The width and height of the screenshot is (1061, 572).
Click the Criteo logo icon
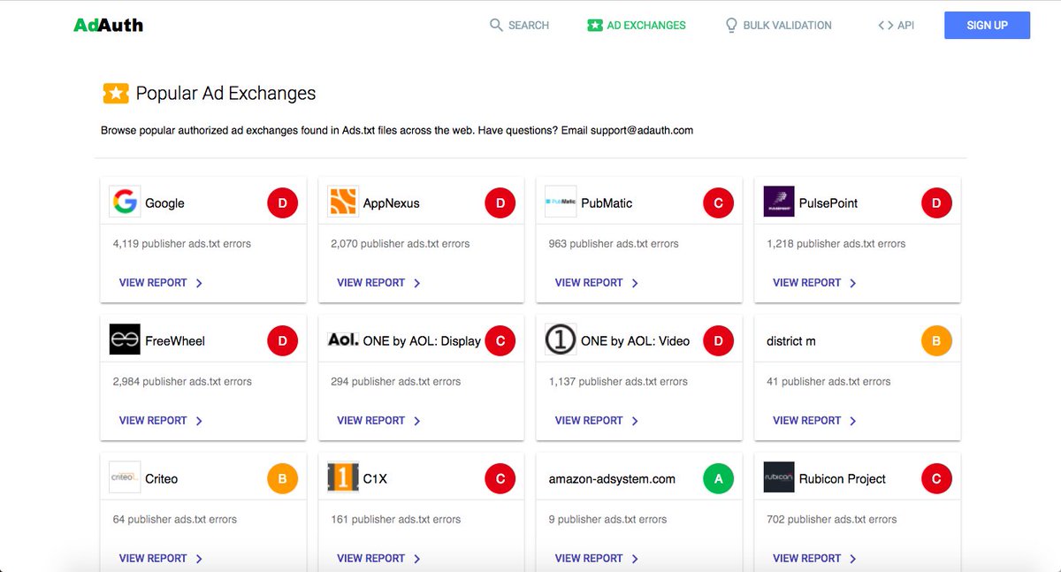(x=125, y=478)
